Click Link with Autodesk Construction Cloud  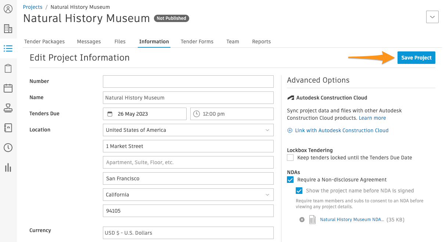tap(342, 130)
